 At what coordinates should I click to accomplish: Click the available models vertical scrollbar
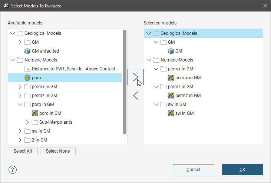(125, 81)
